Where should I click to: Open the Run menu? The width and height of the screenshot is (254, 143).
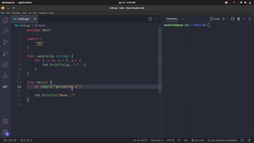pyautogui.click(x=35, y=13)
